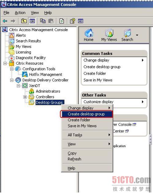
Task: Expand the Controllers tree node
Action: [x=25, y=97]
